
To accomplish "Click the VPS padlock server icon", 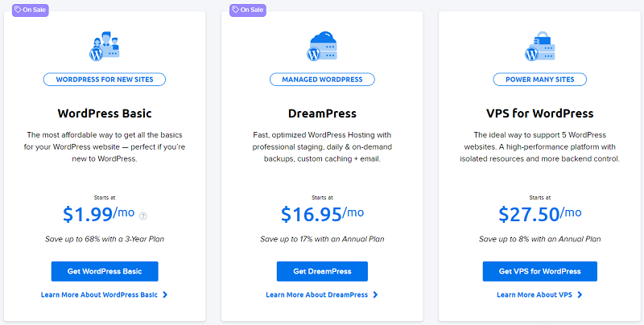I will click(x=539, y=46).
